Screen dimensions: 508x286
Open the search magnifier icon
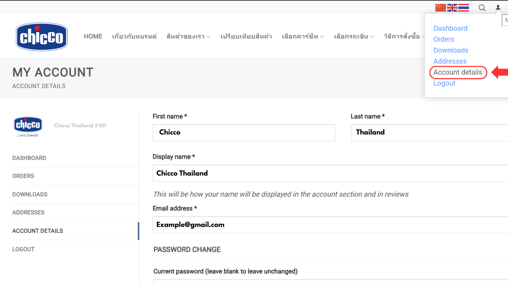click(x=482, y=8)
